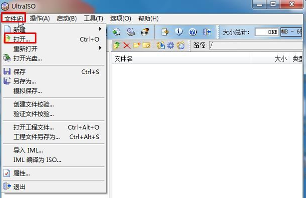Viewport: 306px width, 198px height.
Task: Click the document with arrow toolbar icon
Action: [x=165, y=31]
